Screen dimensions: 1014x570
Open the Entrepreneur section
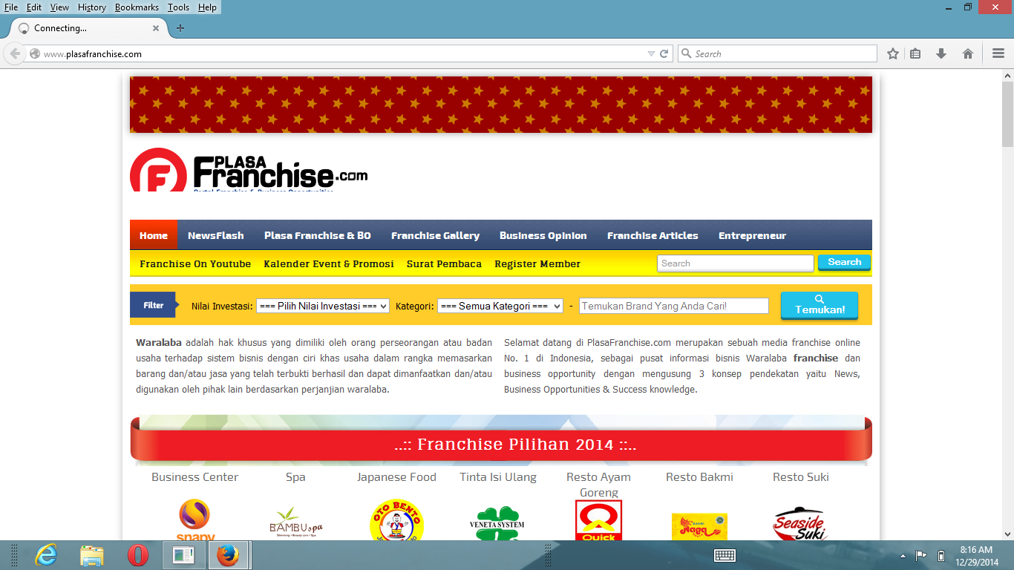752,235
